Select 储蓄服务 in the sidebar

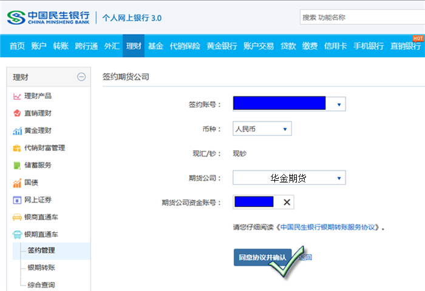38,165
